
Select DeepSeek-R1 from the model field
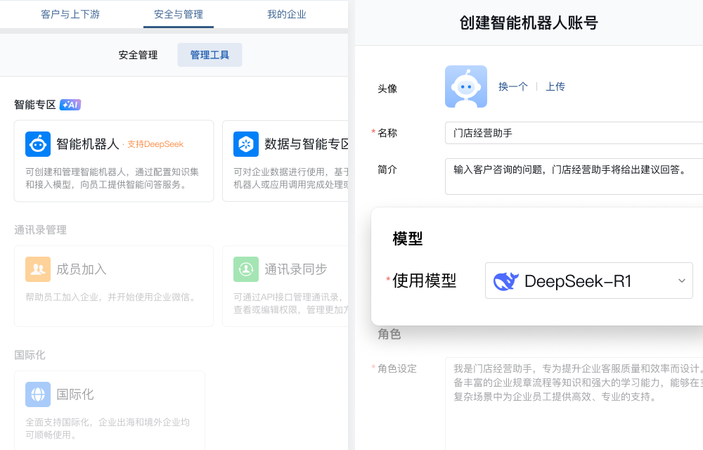[x=589, y=281]
